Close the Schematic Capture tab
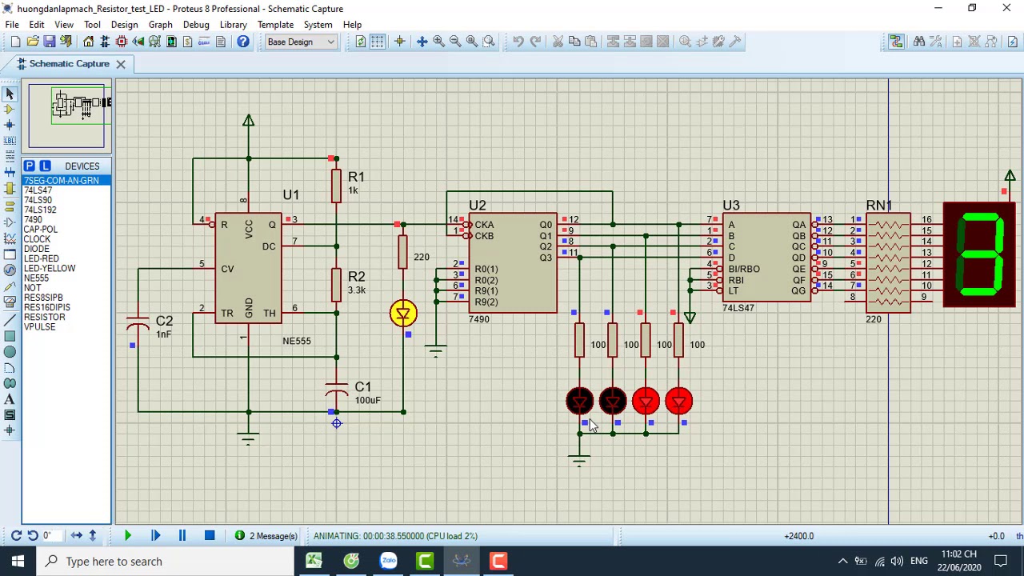 121,64
